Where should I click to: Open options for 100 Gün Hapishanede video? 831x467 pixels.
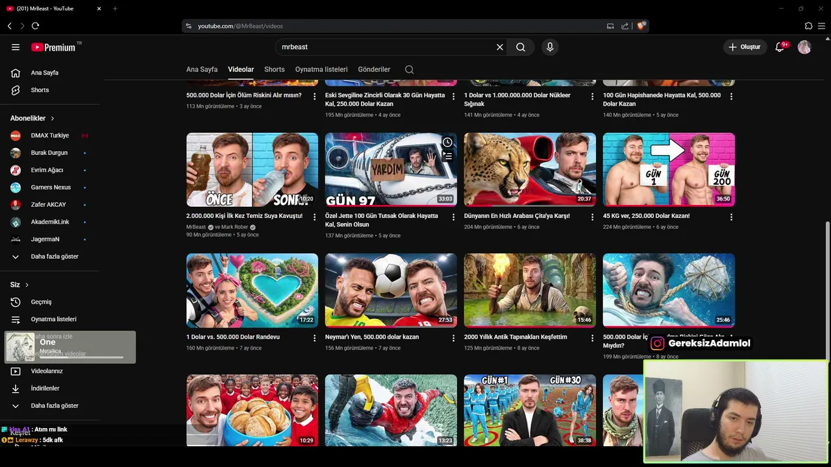point(731,96)
